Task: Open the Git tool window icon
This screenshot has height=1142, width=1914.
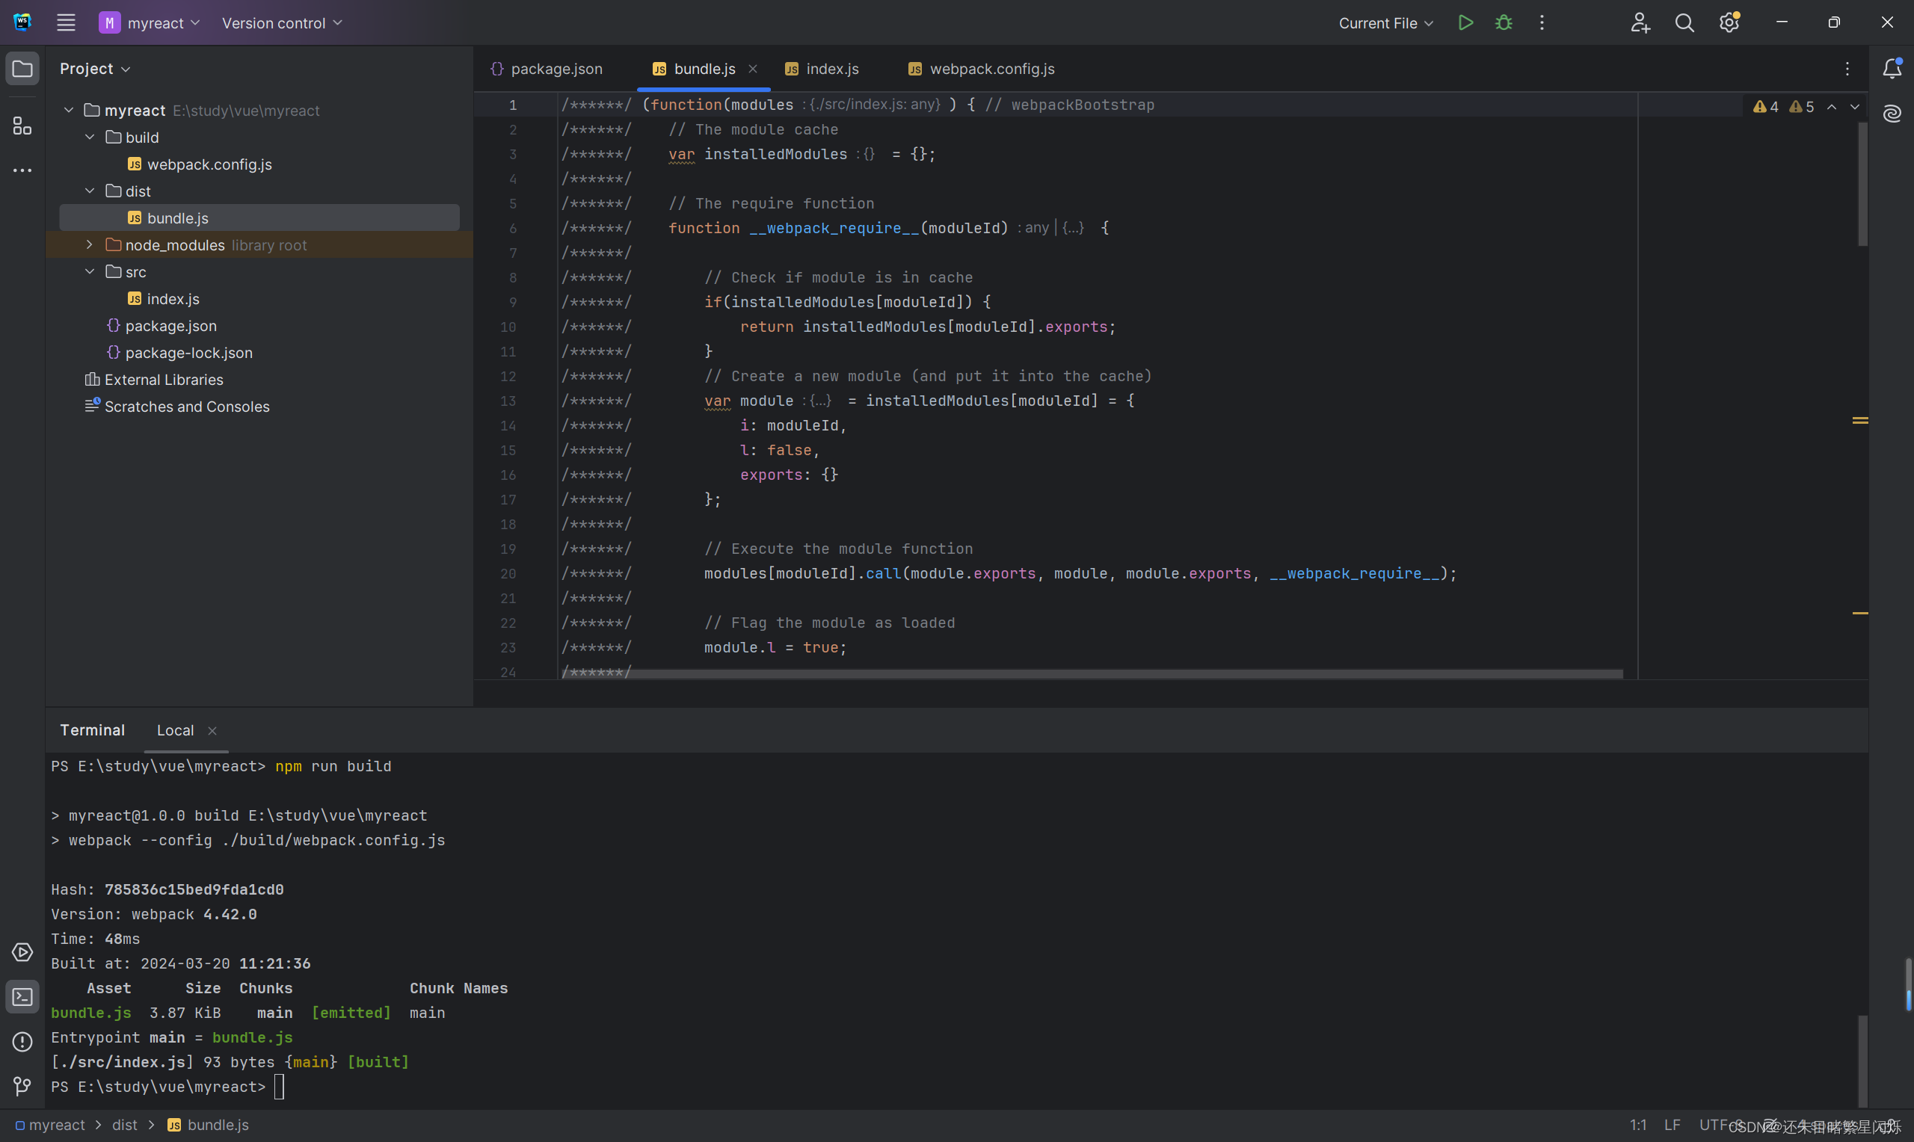Action: (x=22, y=1086)
